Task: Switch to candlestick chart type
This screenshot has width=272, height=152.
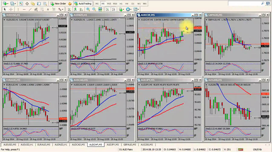Action: 75,10
